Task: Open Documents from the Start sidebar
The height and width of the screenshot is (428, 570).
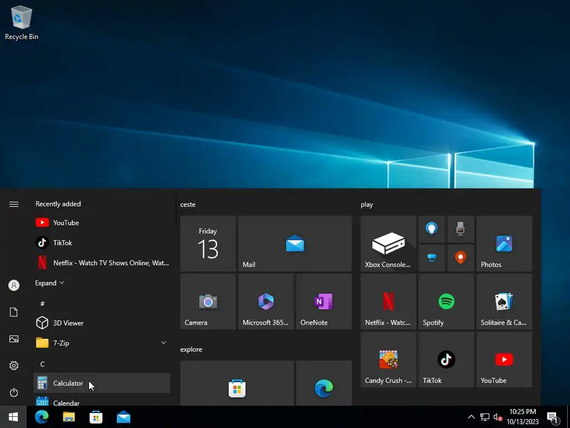Action: 14,312
